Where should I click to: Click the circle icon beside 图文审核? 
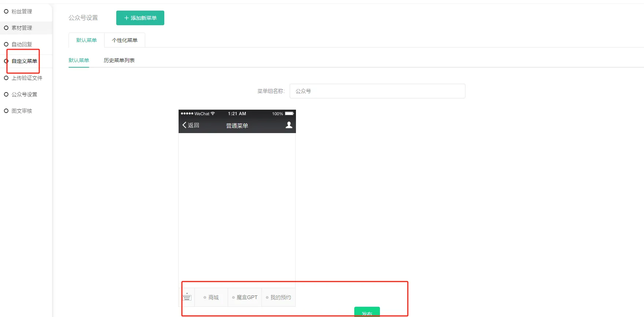point(6,111)
